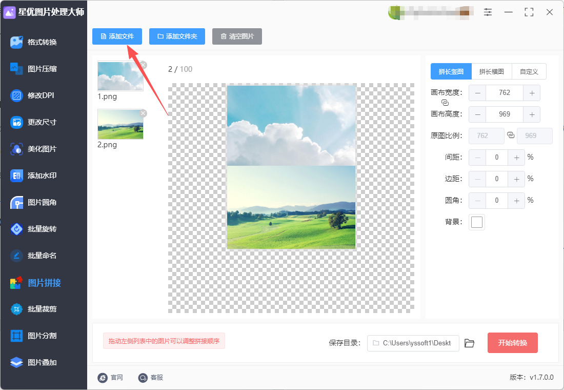Switch to the 拼长横图 tab
This screenshot has width=564, height=390.
[x=491, y=72]
